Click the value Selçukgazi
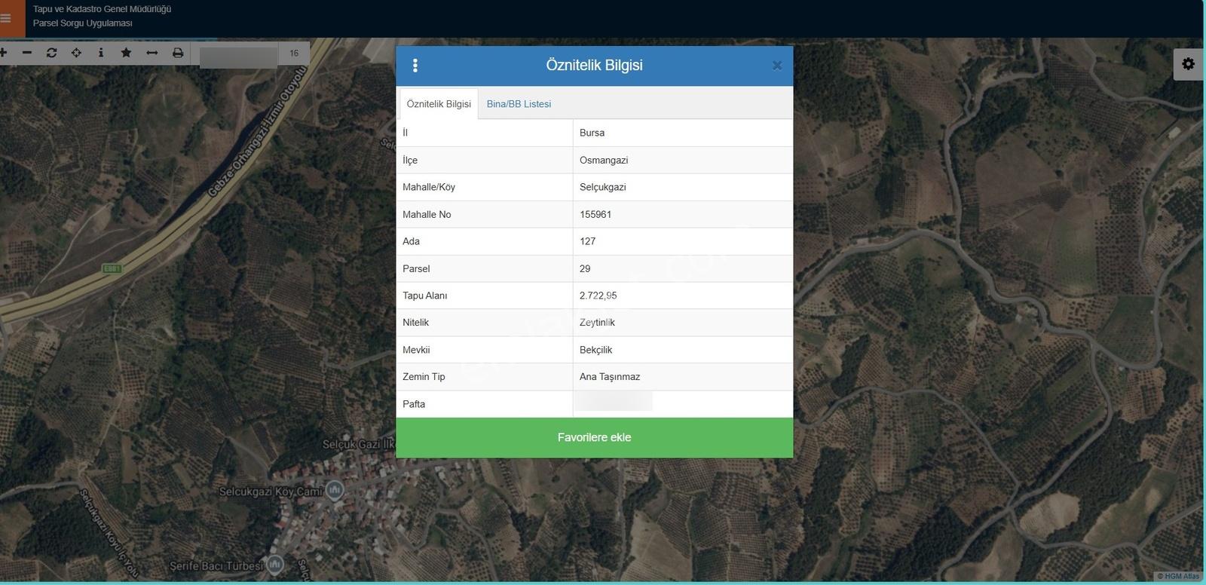The height and width of the screenshot is (585, 1206). pyautogui.click(x=602, y=187)
